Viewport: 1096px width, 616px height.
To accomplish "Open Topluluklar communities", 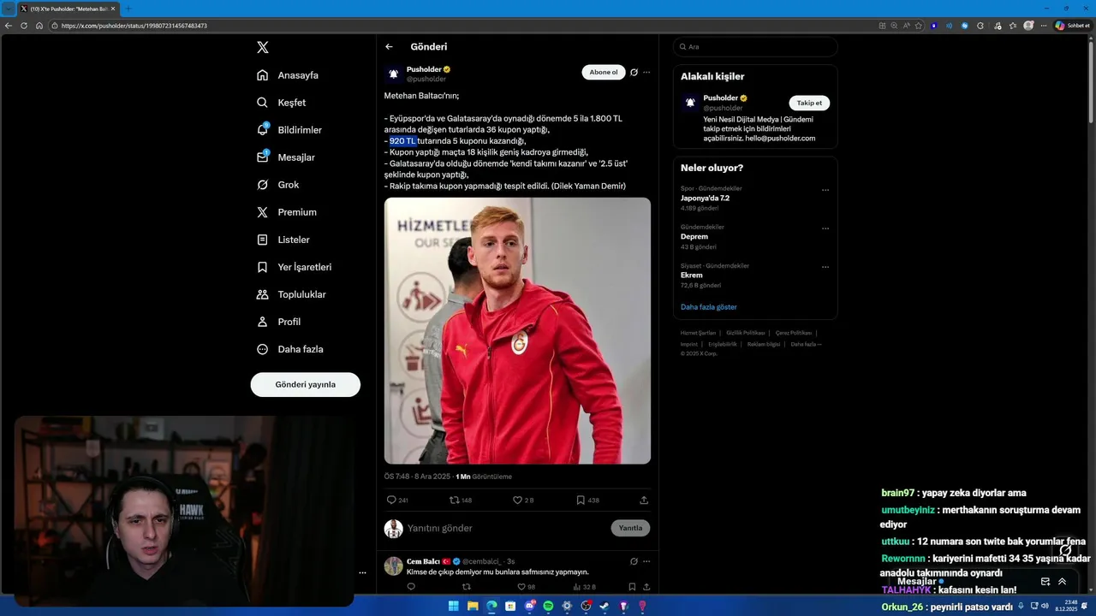I will click(291, 294).
